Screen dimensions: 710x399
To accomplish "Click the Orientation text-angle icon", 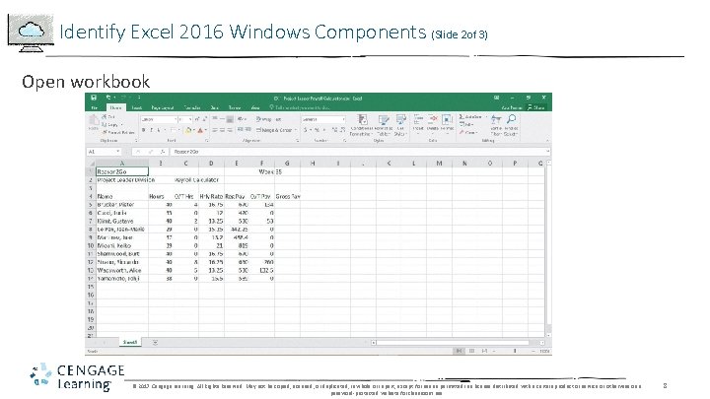I will click(242, 119).
